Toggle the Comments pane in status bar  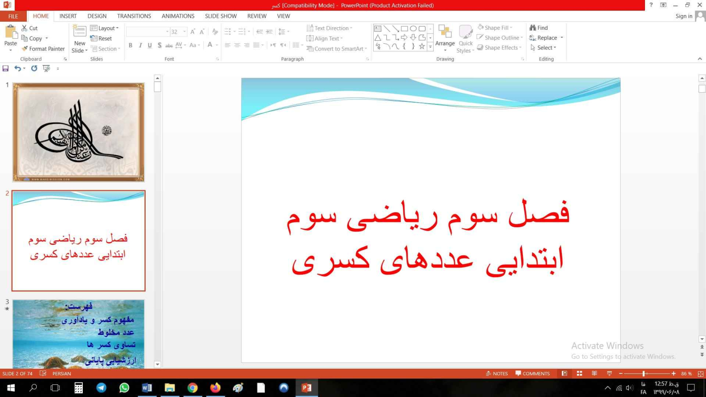(x=532, y=373)
